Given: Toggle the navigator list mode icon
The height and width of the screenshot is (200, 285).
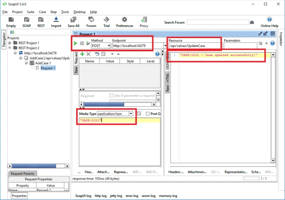Looking at the screenshot, I should pyautogui.click(x=12, y=32).
